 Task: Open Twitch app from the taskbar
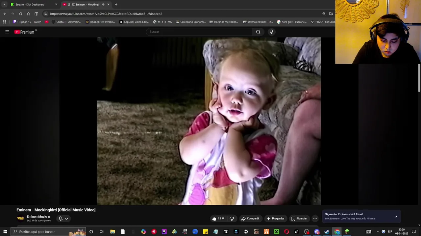click(x=164, y=232)
